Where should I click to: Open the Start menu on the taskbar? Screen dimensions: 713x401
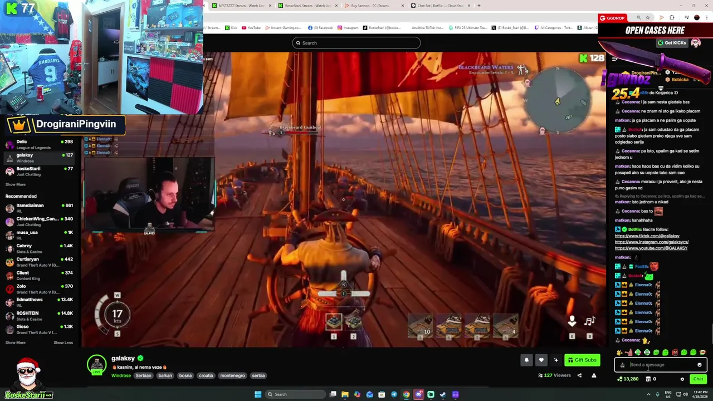[x=258, y=394]
